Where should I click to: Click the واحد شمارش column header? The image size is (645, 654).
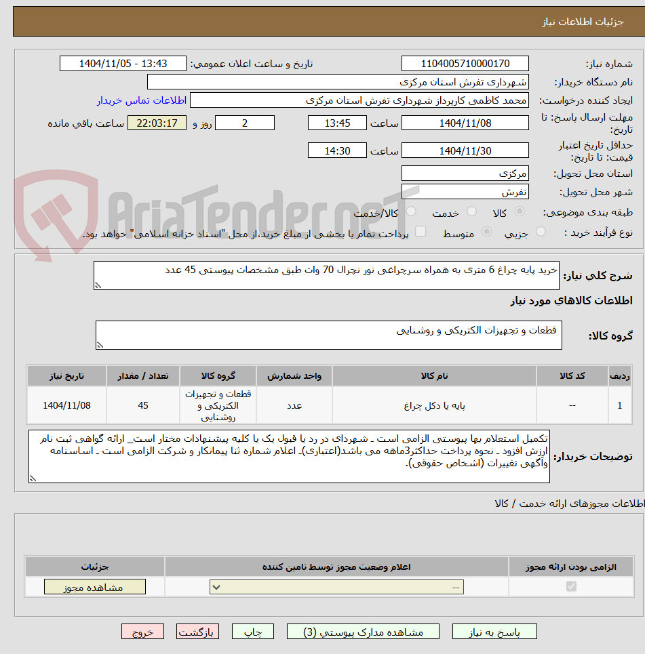click(294, 376)
